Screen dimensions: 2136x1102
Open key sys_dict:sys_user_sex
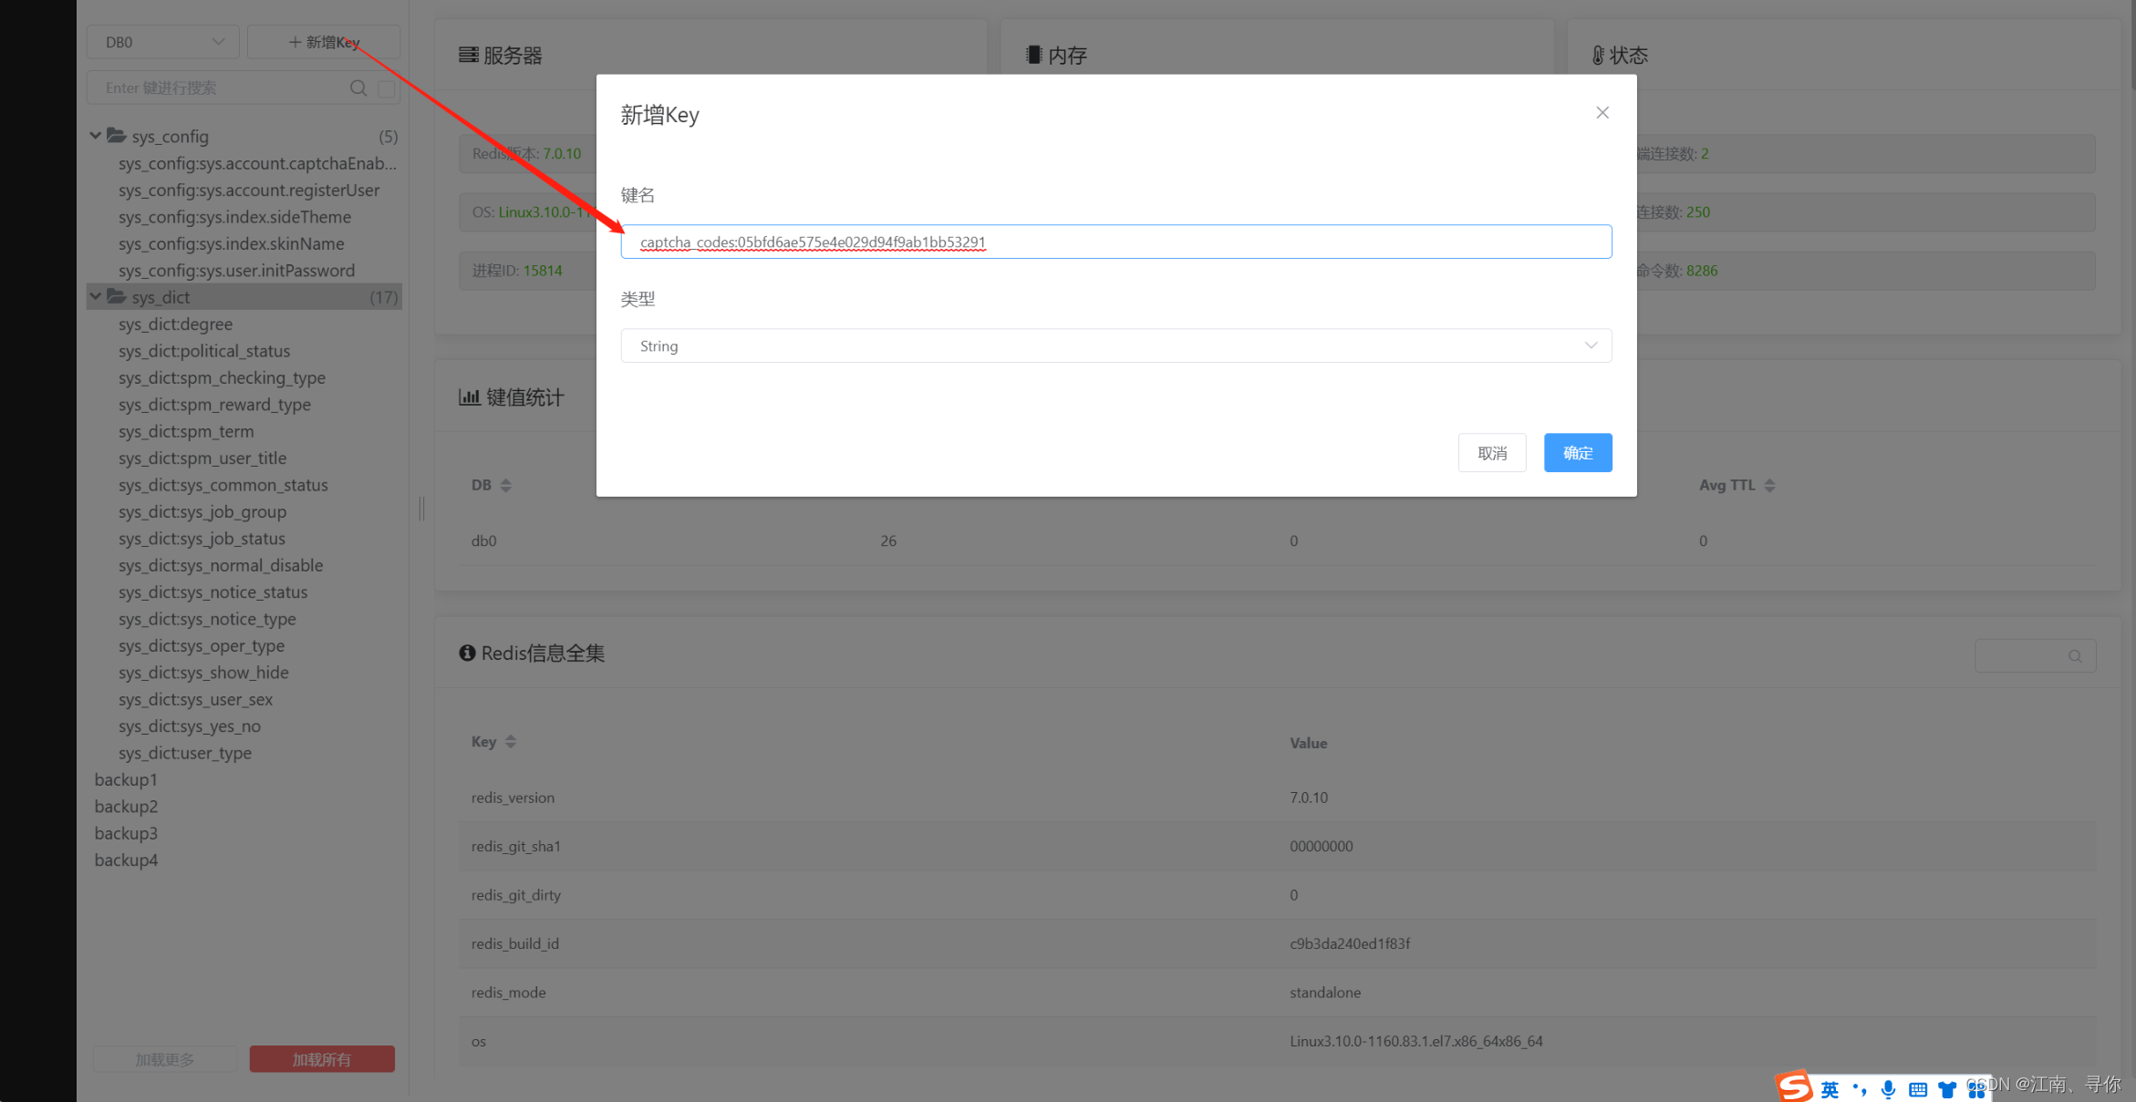pos(195,699)
